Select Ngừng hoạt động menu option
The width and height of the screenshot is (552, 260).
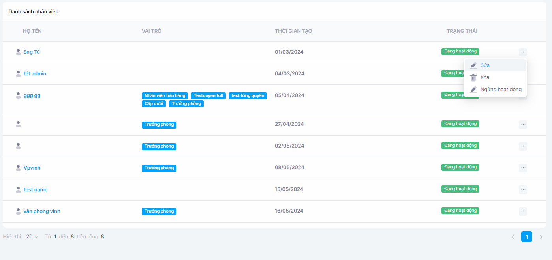(501, 90)
